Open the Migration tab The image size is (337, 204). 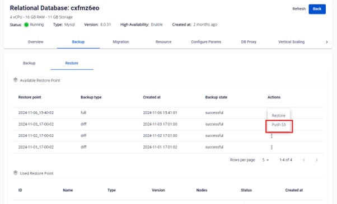click(x=121, y=42)
